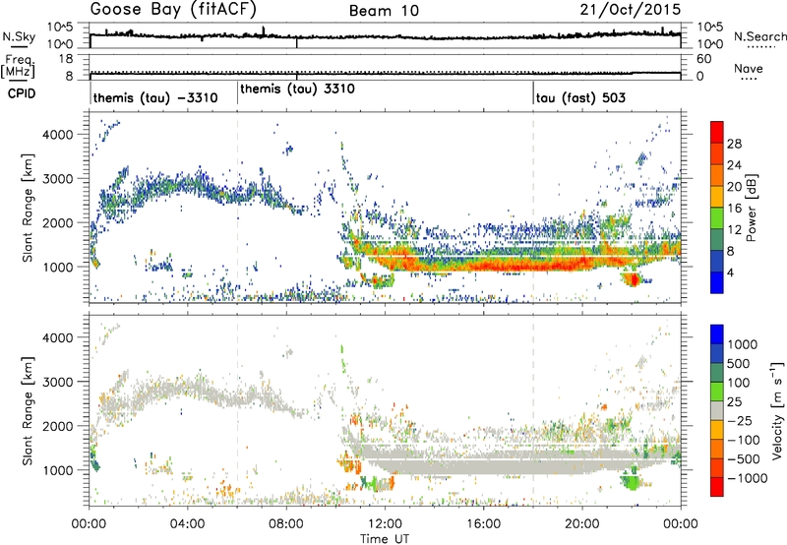Click the "500" tick on Velocity scale
Image resolution: width=787 pixels, height=545 pixels.
pos(738,364)
